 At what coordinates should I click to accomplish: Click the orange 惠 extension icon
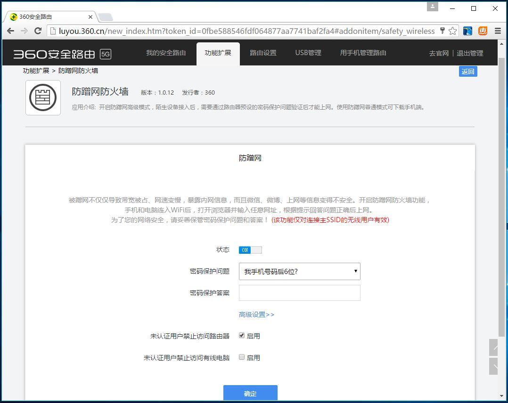(483, 31)
